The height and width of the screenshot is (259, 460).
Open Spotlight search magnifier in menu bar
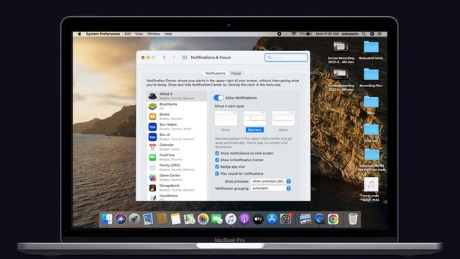(x=364, y=34)
